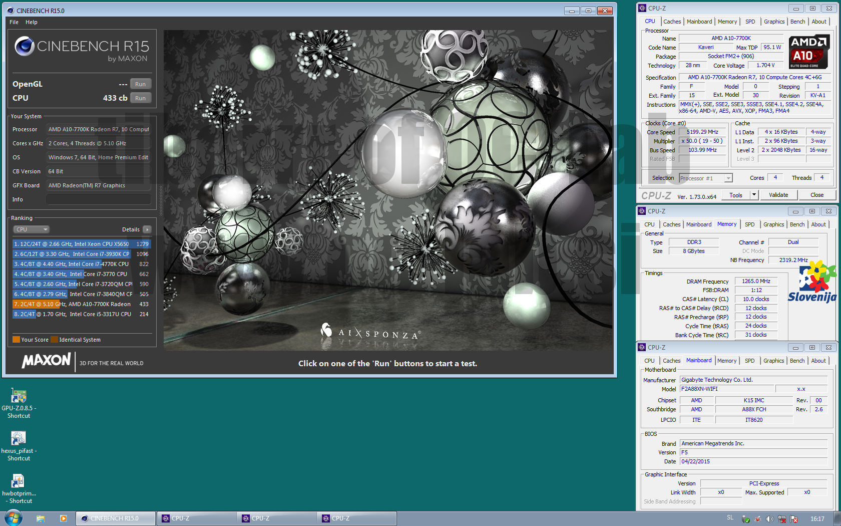
Task: Expand the Details arrow in Ranking
Action: pos(147,229)
